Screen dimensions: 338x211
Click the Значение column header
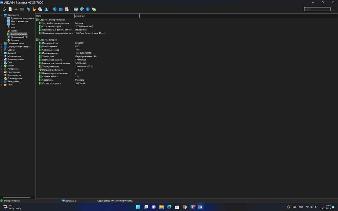coord(107,16)
